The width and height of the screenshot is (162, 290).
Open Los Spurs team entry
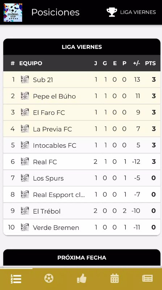[x=82, y=178]
